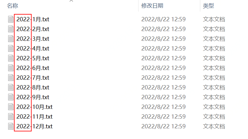This screenshot has width=248, height=139.
Task: Sort by the 修改日期 column header
Action: (x=152, y=6)
